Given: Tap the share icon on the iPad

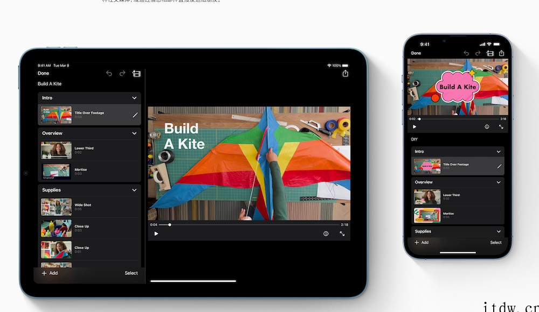Looking at the screenshot, I should pyautogui.click(x=345, y=73).
